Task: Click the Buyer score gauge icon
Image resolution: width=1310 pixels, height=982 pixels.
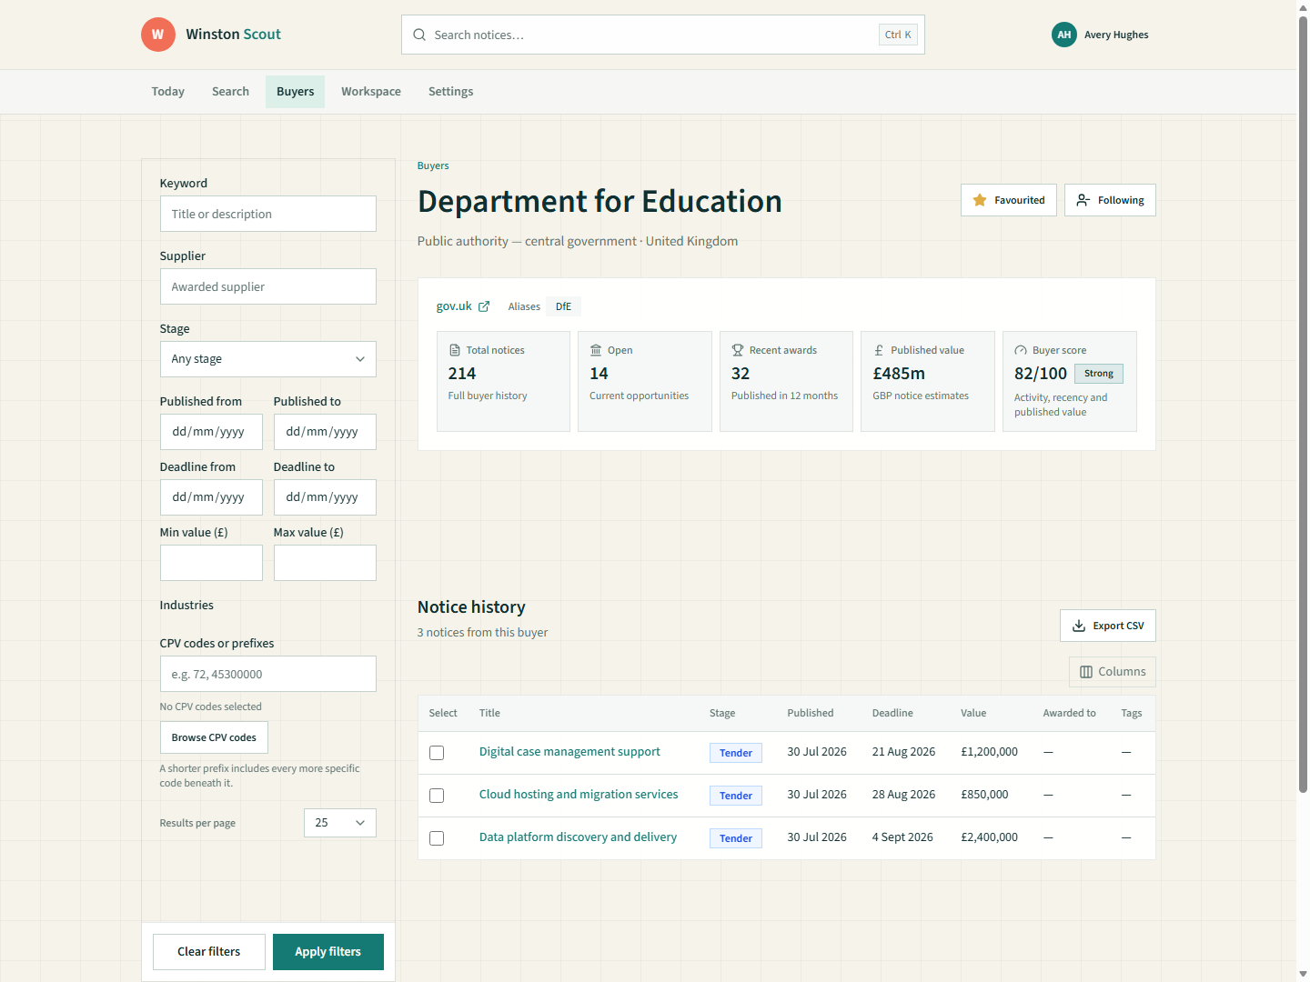Action: click(1021, 350)
